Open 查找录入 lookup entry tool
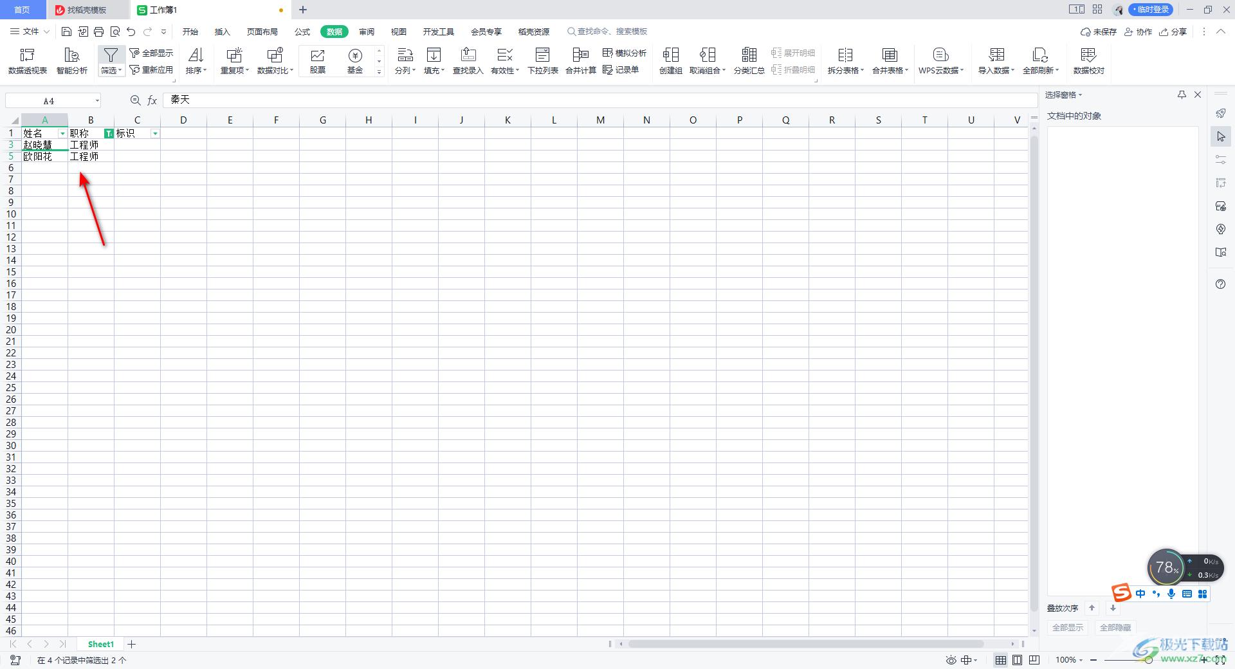The image size is (1235, 669). coord(468,61)
